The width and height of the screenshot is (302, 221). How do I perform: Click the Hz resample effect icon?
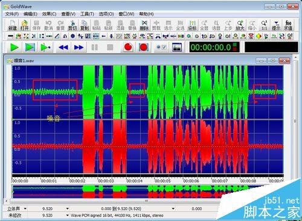coord(274,36)
